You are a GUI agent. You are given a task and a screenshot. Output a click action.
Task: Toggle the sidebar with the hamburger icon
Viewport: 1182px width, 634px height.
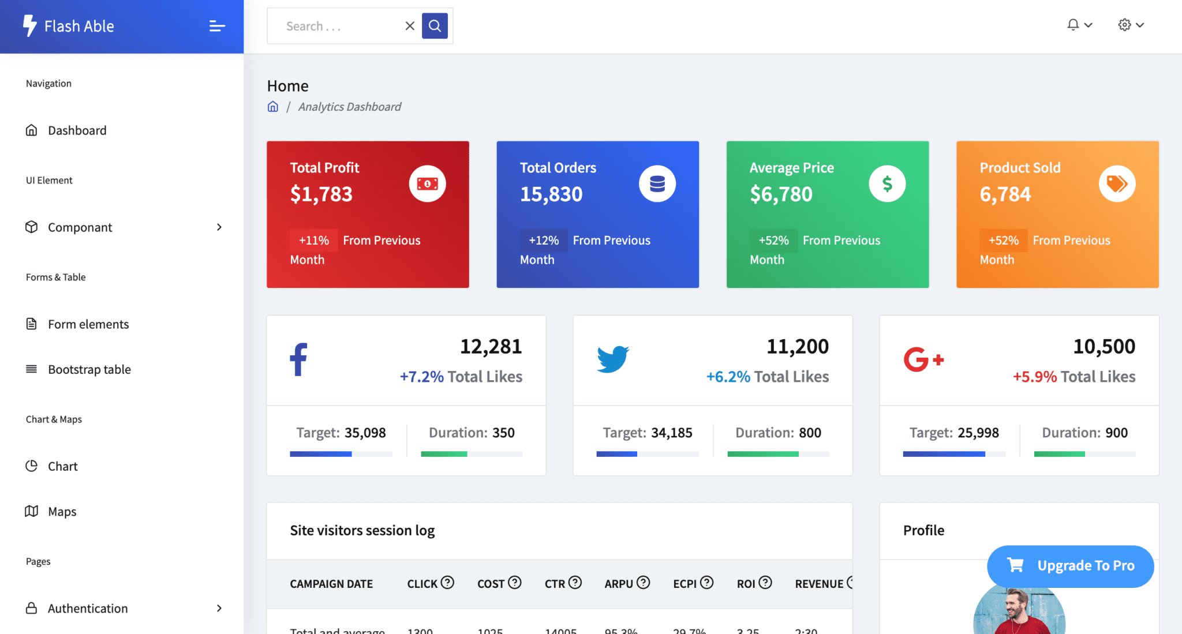[216, 26]
